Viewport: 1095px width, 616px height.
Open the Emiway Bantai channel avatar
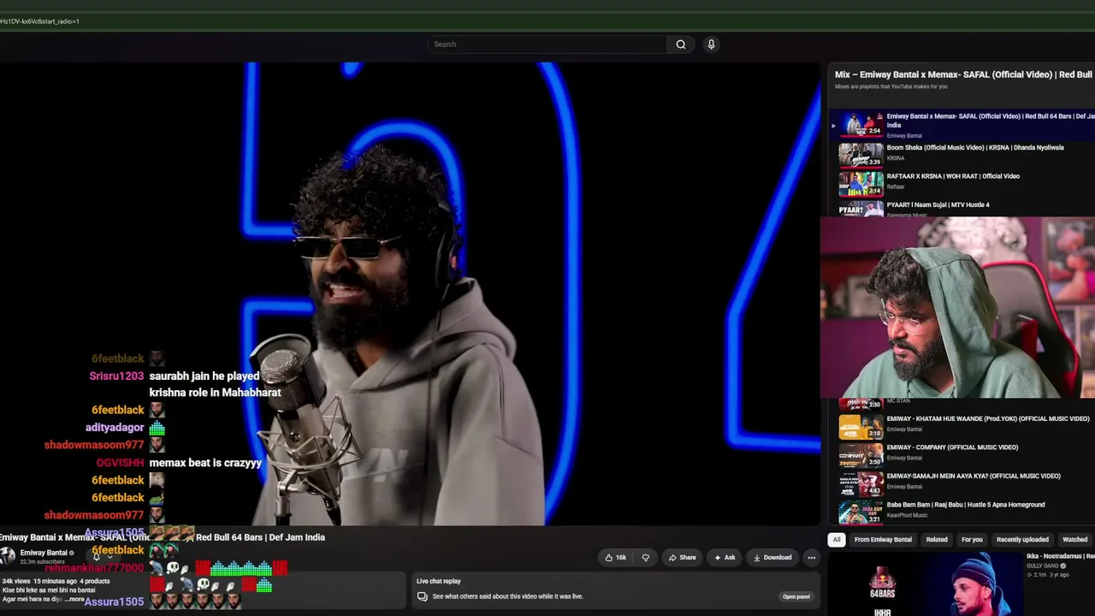[x=9, y=555]
